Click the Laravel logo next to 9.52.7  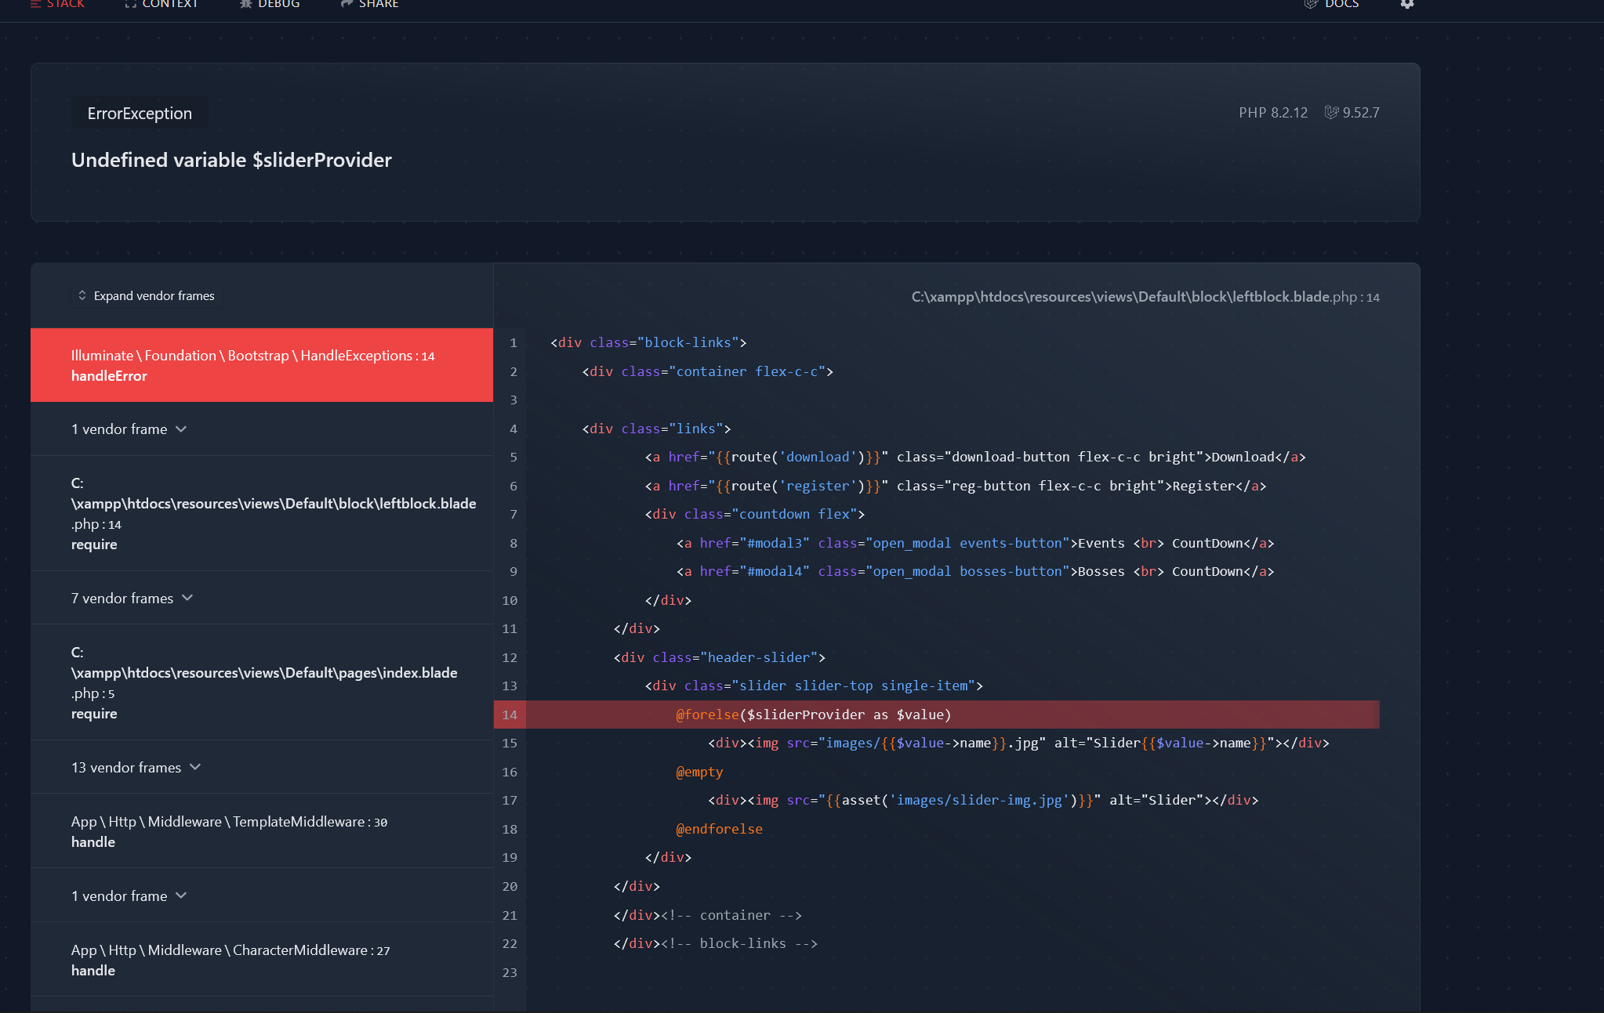point(1331,112)
